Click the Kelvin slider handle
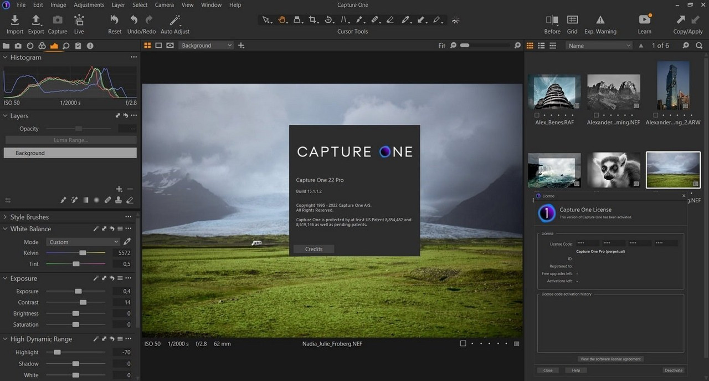Image resolution: width=709 pixels, height=381 pixels. tap(83, 253)
